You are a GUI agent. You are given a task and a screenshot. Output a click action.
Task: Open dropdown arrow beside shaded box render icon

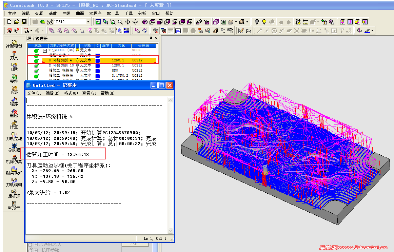point(236,22)
